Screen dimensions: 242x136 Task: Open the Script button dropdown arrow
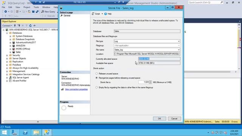(102, 14)
